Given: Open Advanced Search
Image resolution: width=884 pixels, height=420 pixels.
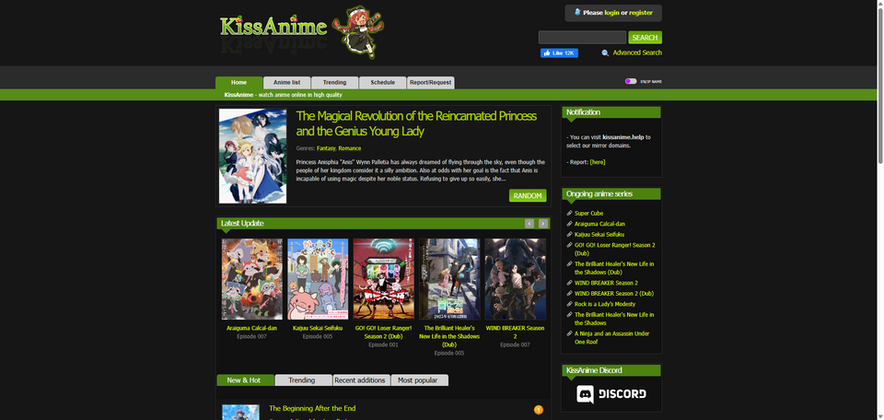Looking at the screenshot, I should point(637,52).
